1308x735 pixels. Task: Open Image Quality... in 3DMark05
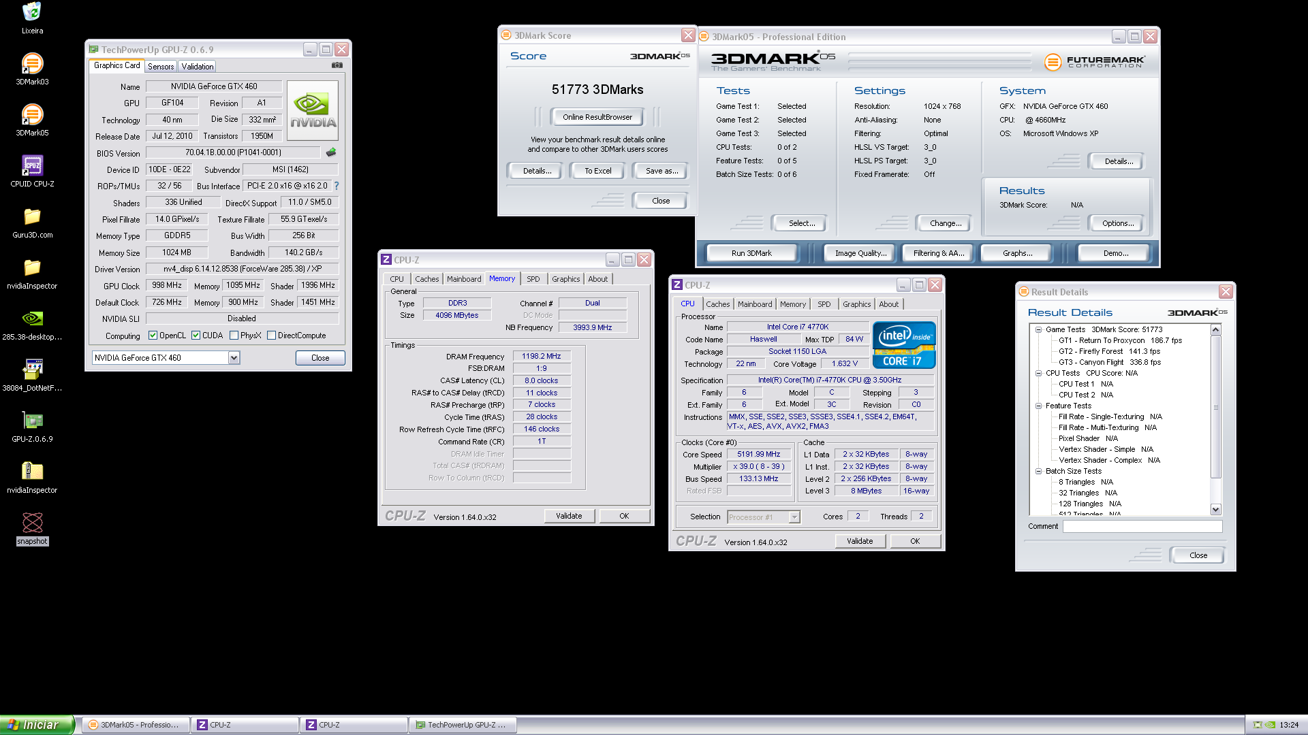click(x=861, y=253)
